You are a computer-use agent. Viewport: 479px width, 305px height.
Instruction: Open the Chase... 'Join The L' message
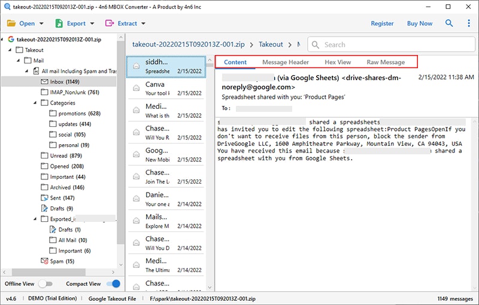(166, 176)
